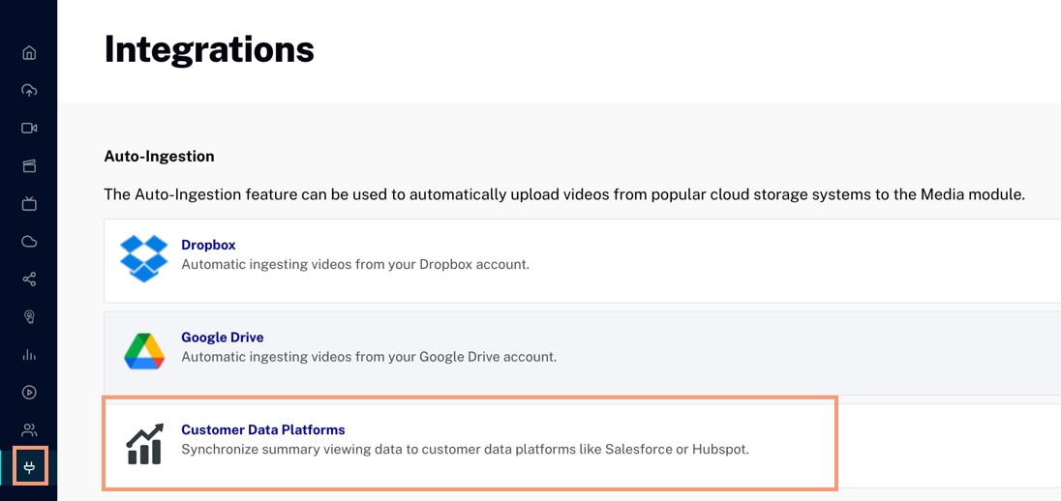Click the touch pointer icon in sidebar
Viewport: 1061px width, 501px height.
[x=29, y=317]
